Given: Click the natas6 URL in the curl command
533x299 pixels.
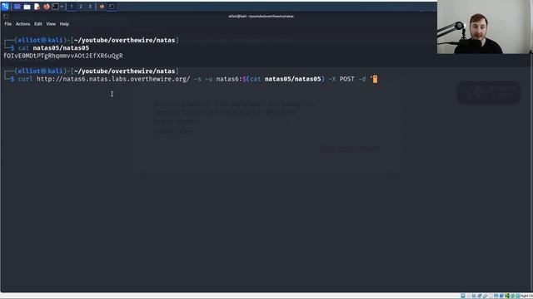Looking at the screenshot, I should point(113,79).
